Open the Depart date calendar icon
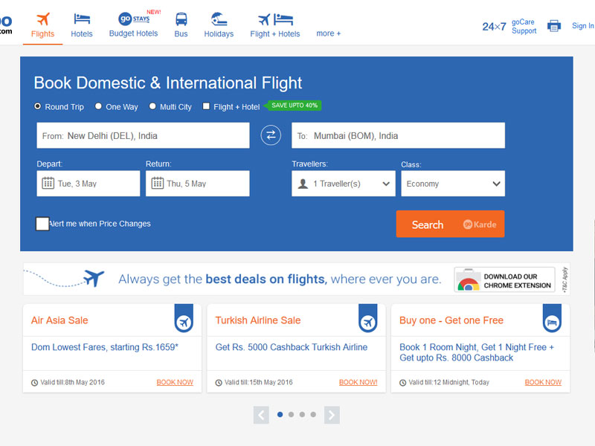595x446 pixels. 48,183
